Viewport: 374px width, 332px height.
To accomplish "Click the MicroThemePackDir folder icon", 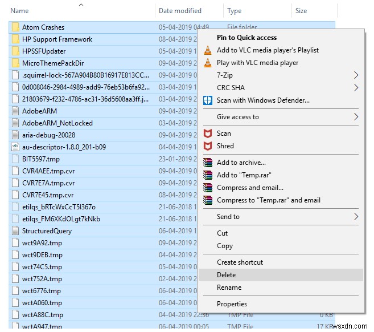I will (x=15, y=63).
